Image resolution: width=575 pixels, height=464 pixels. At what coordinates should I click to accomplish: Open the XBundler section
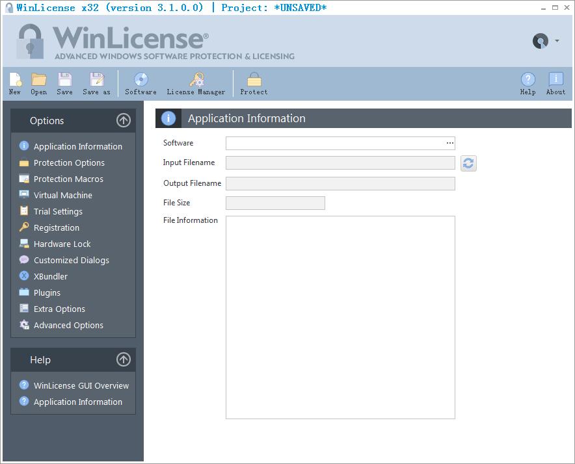(51, 276)
